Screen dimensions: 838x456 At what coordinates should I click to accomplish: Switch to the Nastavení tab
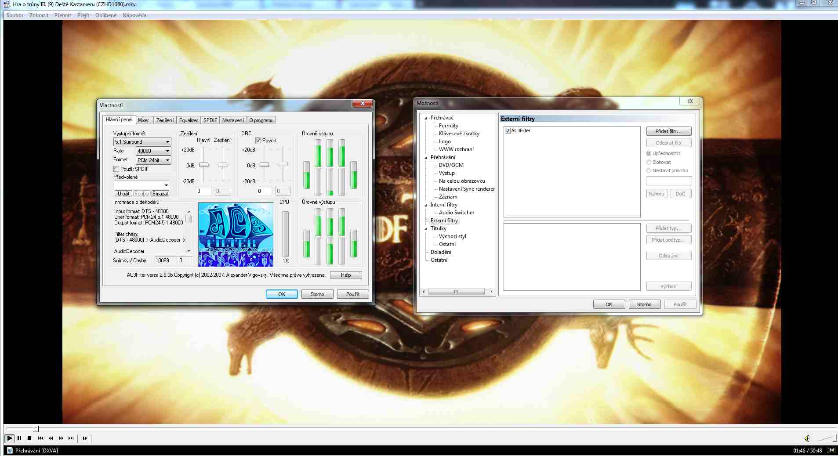233,120
